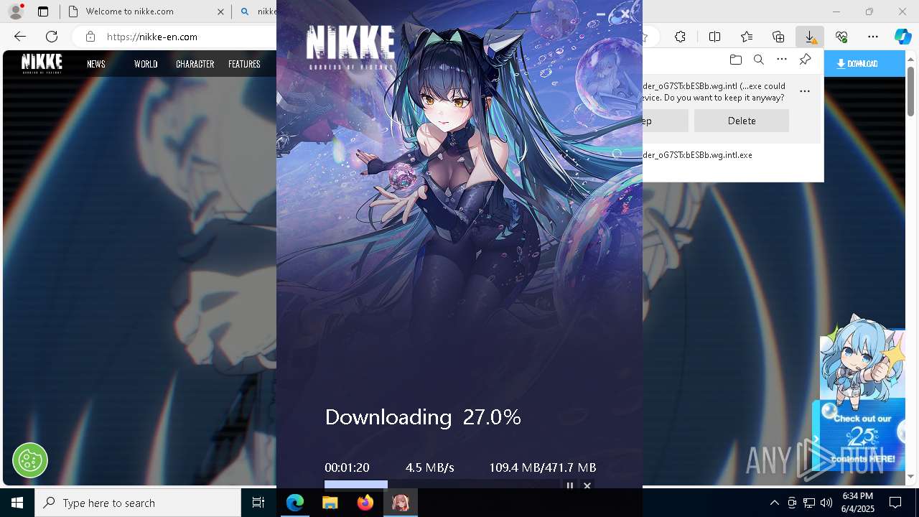
Task: Go back in Edge browser
Action: tap(20, 37)
